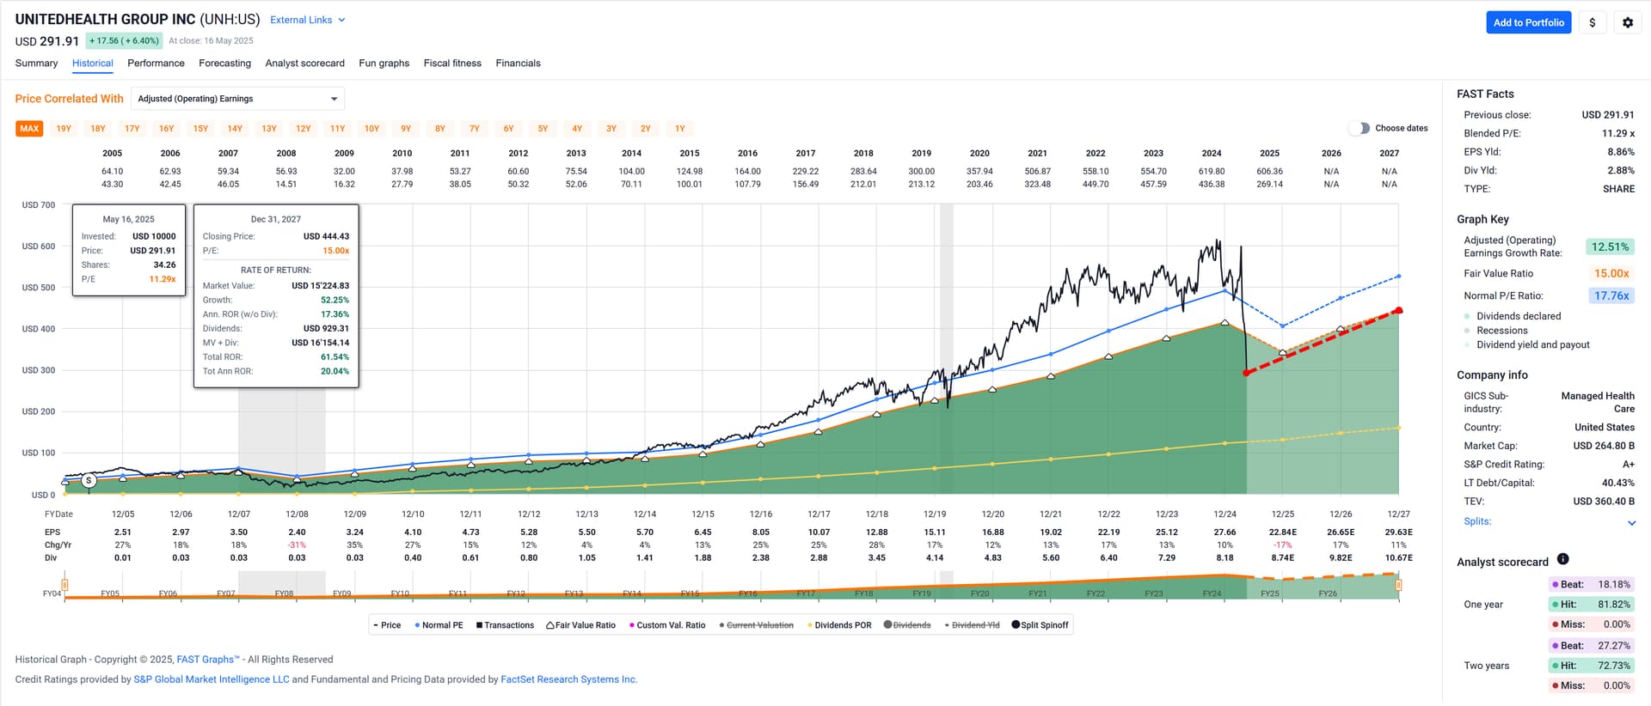Click the earnings growth rate 12.51% box

click(x=1609, y=246)
